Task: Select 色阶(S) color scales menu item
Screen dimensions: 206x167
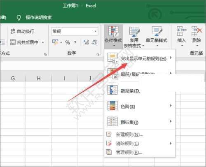Action: [140, 106]
